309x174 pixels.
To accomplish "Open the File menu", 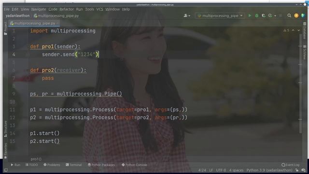I will pyautogui.click(x=6, y=9).
